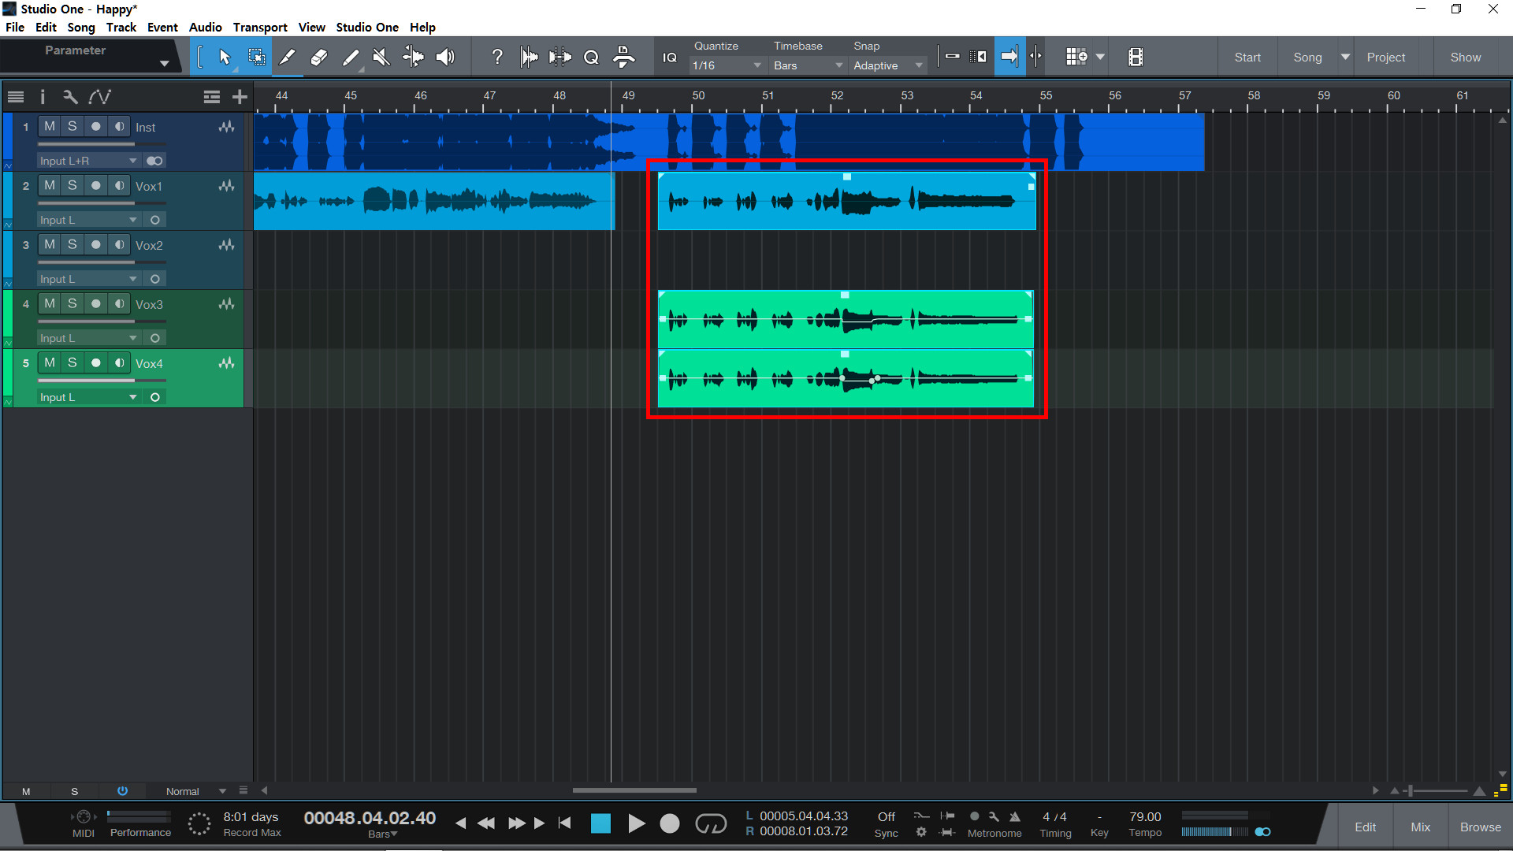The width and height of the screenshot is (1513, 851).
Task: Select the Mute tool
Action: (381, 57)
